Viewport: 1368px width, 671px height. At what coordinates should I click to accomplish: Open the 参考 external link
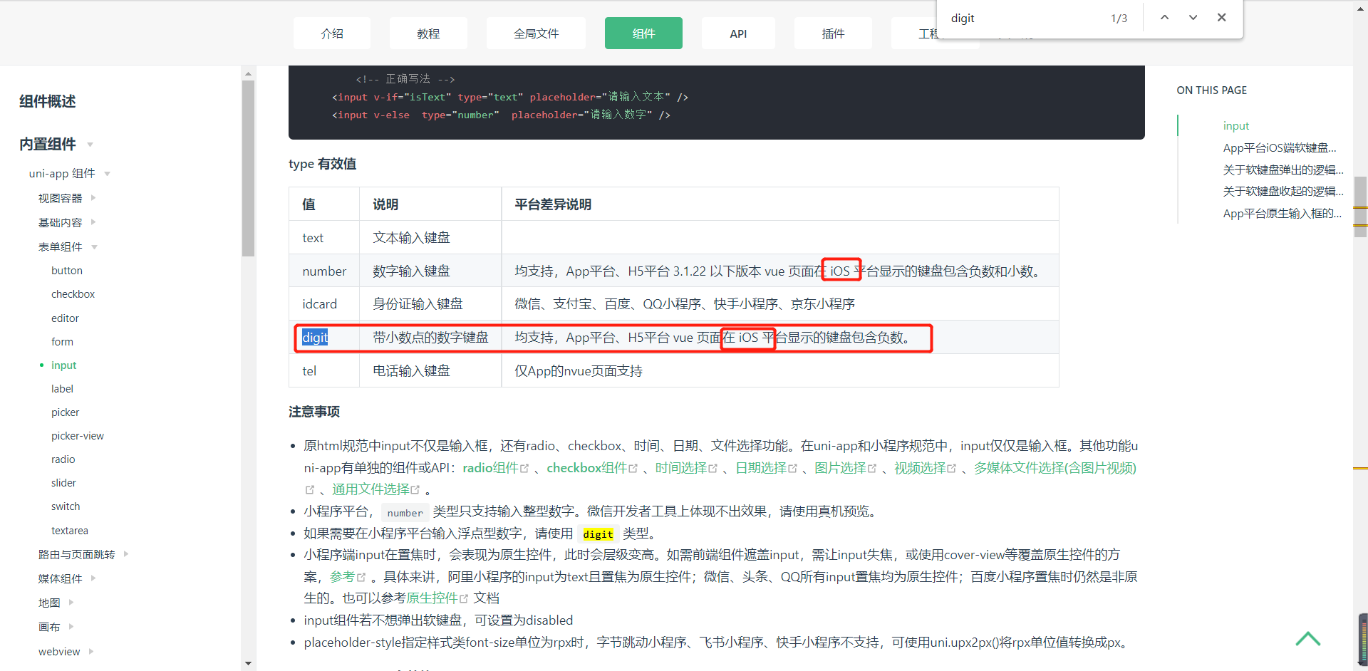pyautogui.click(x=343, y=576)
